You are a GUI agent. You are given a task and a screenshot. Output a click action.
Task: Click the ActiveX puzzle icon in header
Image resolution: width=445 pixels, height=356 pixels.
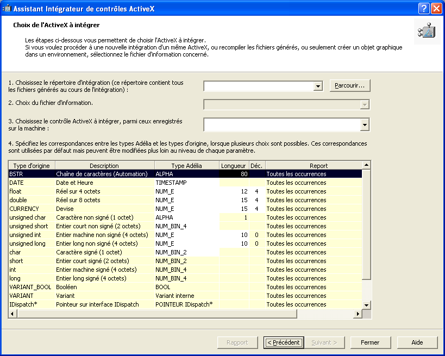pos(425,33)
